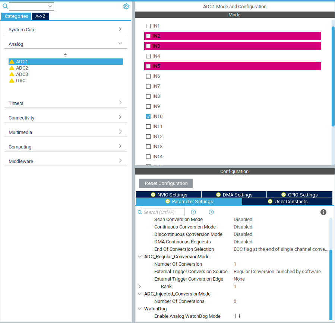The width and height of the screenshot is (335, 323).
Task: Enable Analog WatchDog Mode checkbox
Action: (237, 316)
